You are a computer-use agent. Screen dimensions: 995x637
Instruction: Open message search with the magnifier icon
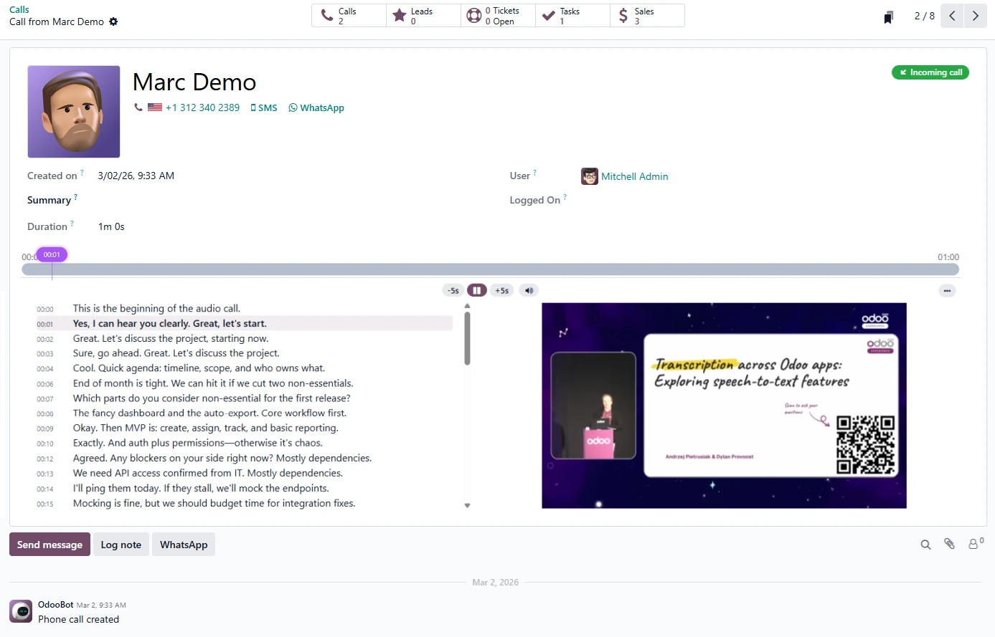925,545
